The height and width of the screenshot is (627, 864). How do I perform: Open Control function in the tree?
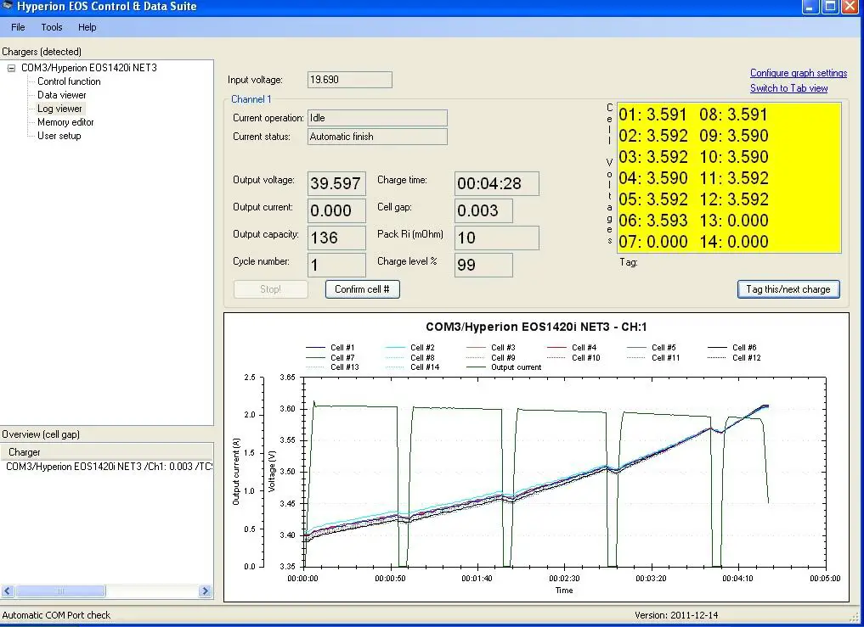click(69, 81)
